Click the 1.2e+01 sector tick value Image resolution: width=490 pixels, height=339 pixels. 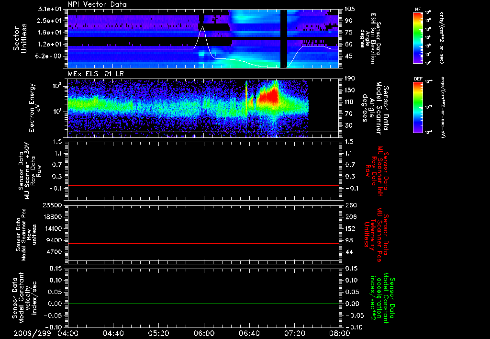pos(50,45)
